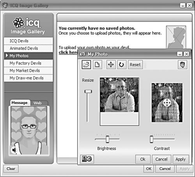195x177 pixels.
Task: Click the man's photo preview in My Photo
Action: point(119,95)
